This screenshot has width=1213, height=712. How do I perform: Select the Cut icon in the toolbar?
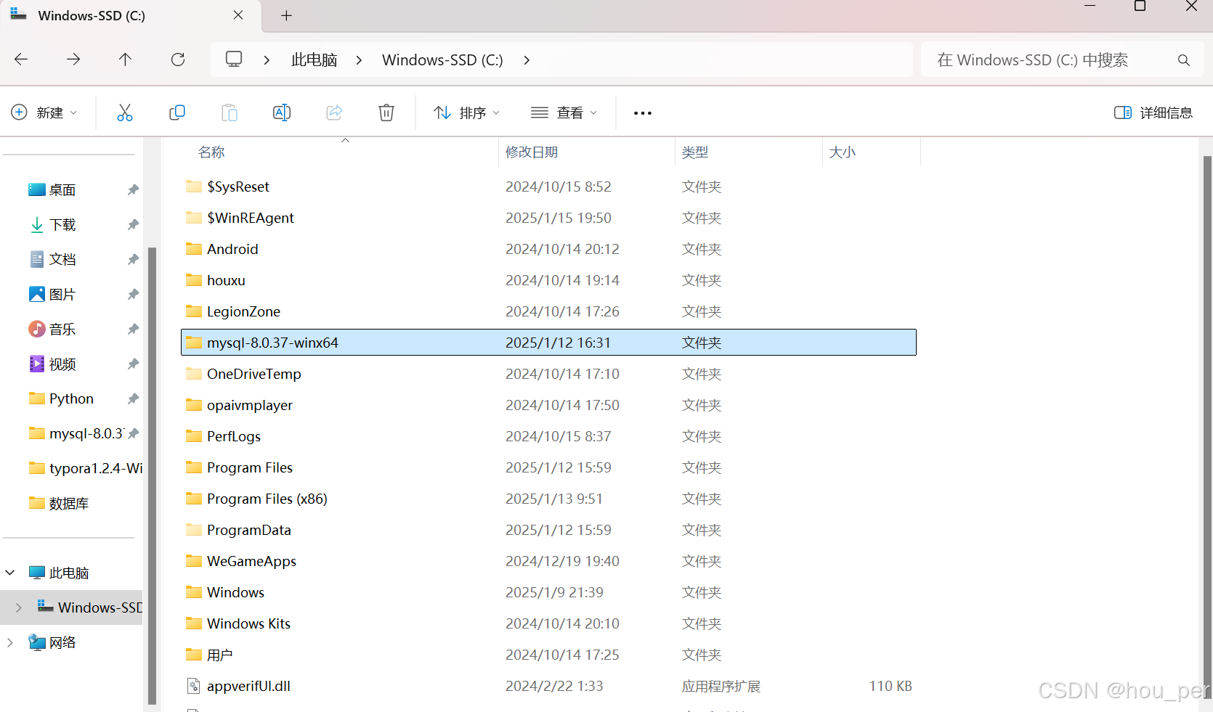(x=124, y=112)
